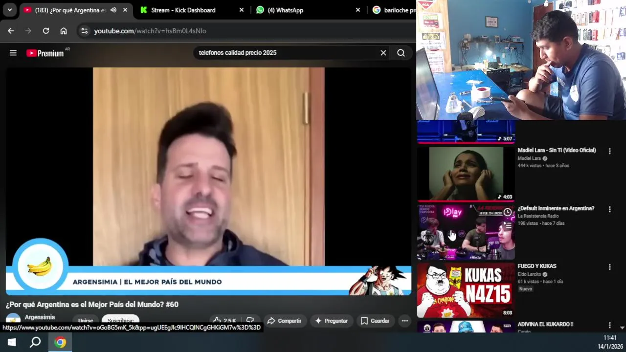
Task: View site information icon in address bar
Action: click(85, 31)
